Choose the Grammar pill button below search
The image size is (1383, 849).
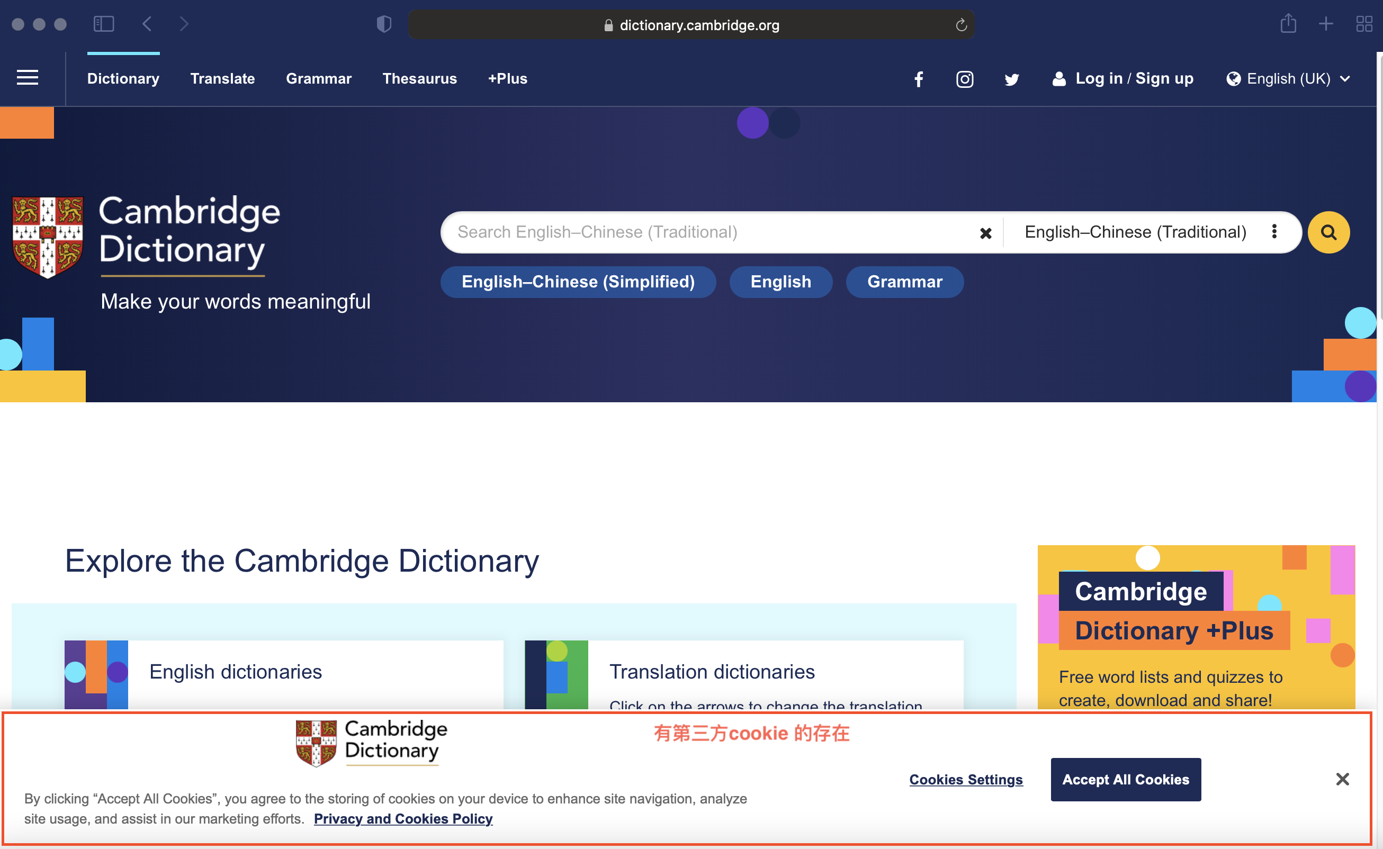pyautogui.click(x=904, y=282)
